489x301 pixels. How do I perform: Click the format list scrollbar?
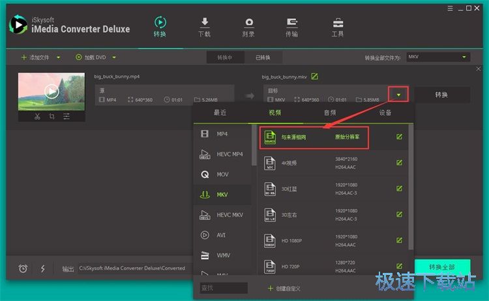(x=254, y=145)
